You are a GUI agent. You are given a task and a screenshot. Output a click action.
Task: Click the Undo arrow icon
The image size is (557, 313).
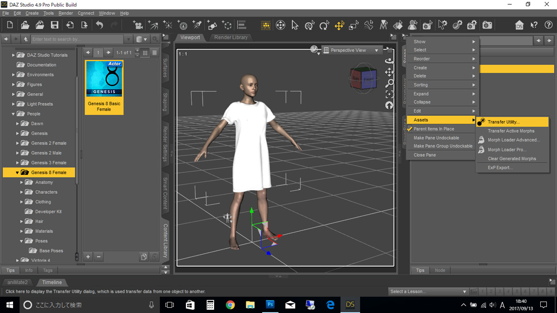(99, 25)
